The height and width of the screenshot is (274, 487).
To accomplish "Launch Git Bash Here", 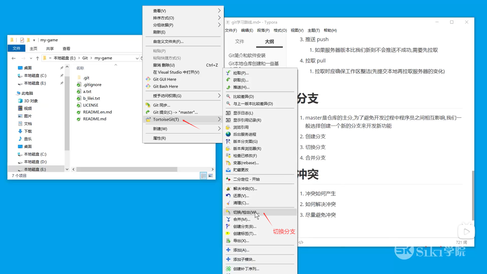I will click(165, 86).
